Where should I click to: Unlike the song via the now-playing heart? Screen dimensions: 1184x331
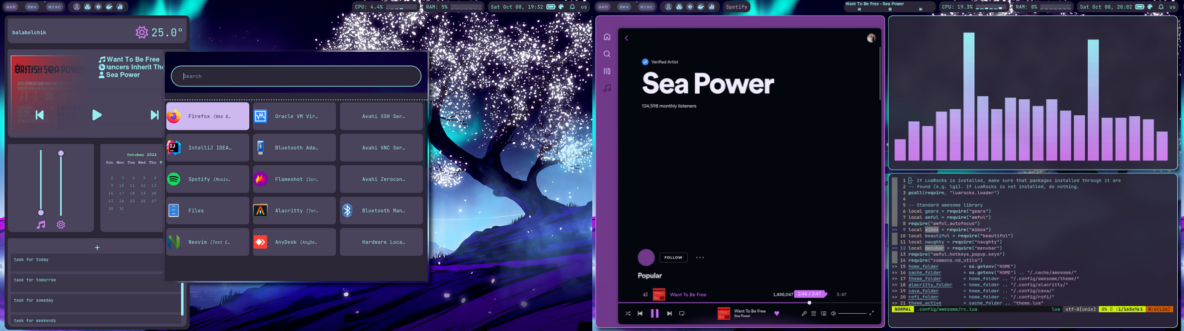777,313
